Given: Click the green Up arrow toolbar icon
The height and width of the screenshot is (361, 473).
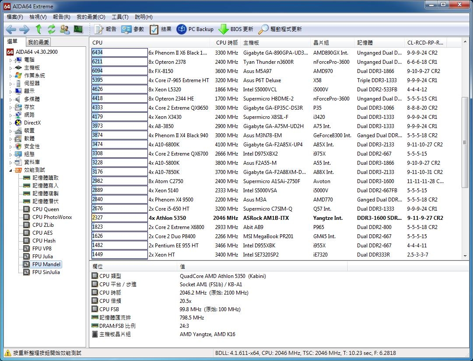Looking at the screenshot, I should point(39,29).
